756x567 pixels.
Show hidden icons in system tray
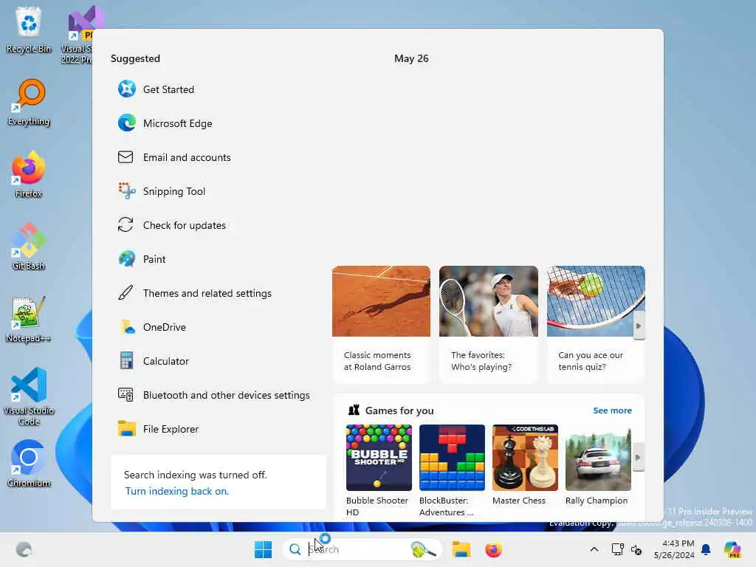[594, 549]
